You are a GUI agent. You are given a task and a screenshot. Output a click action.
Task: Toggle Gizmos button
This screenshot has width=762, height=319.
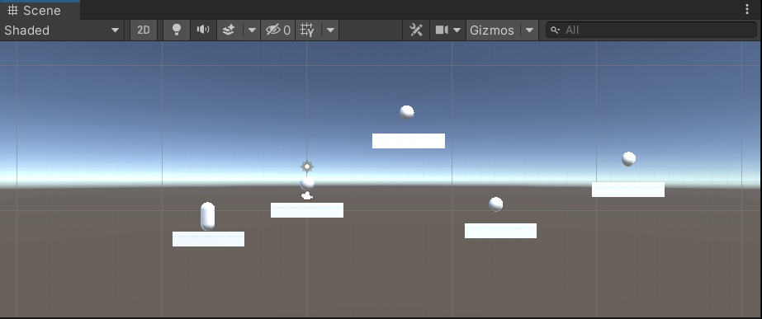pyautogui.click(x=492, y=30)
